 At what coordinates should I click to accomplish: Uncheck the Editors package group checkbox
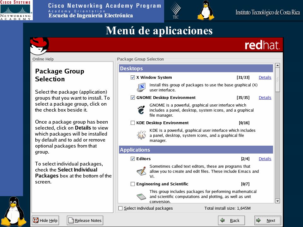click(133, 159)
